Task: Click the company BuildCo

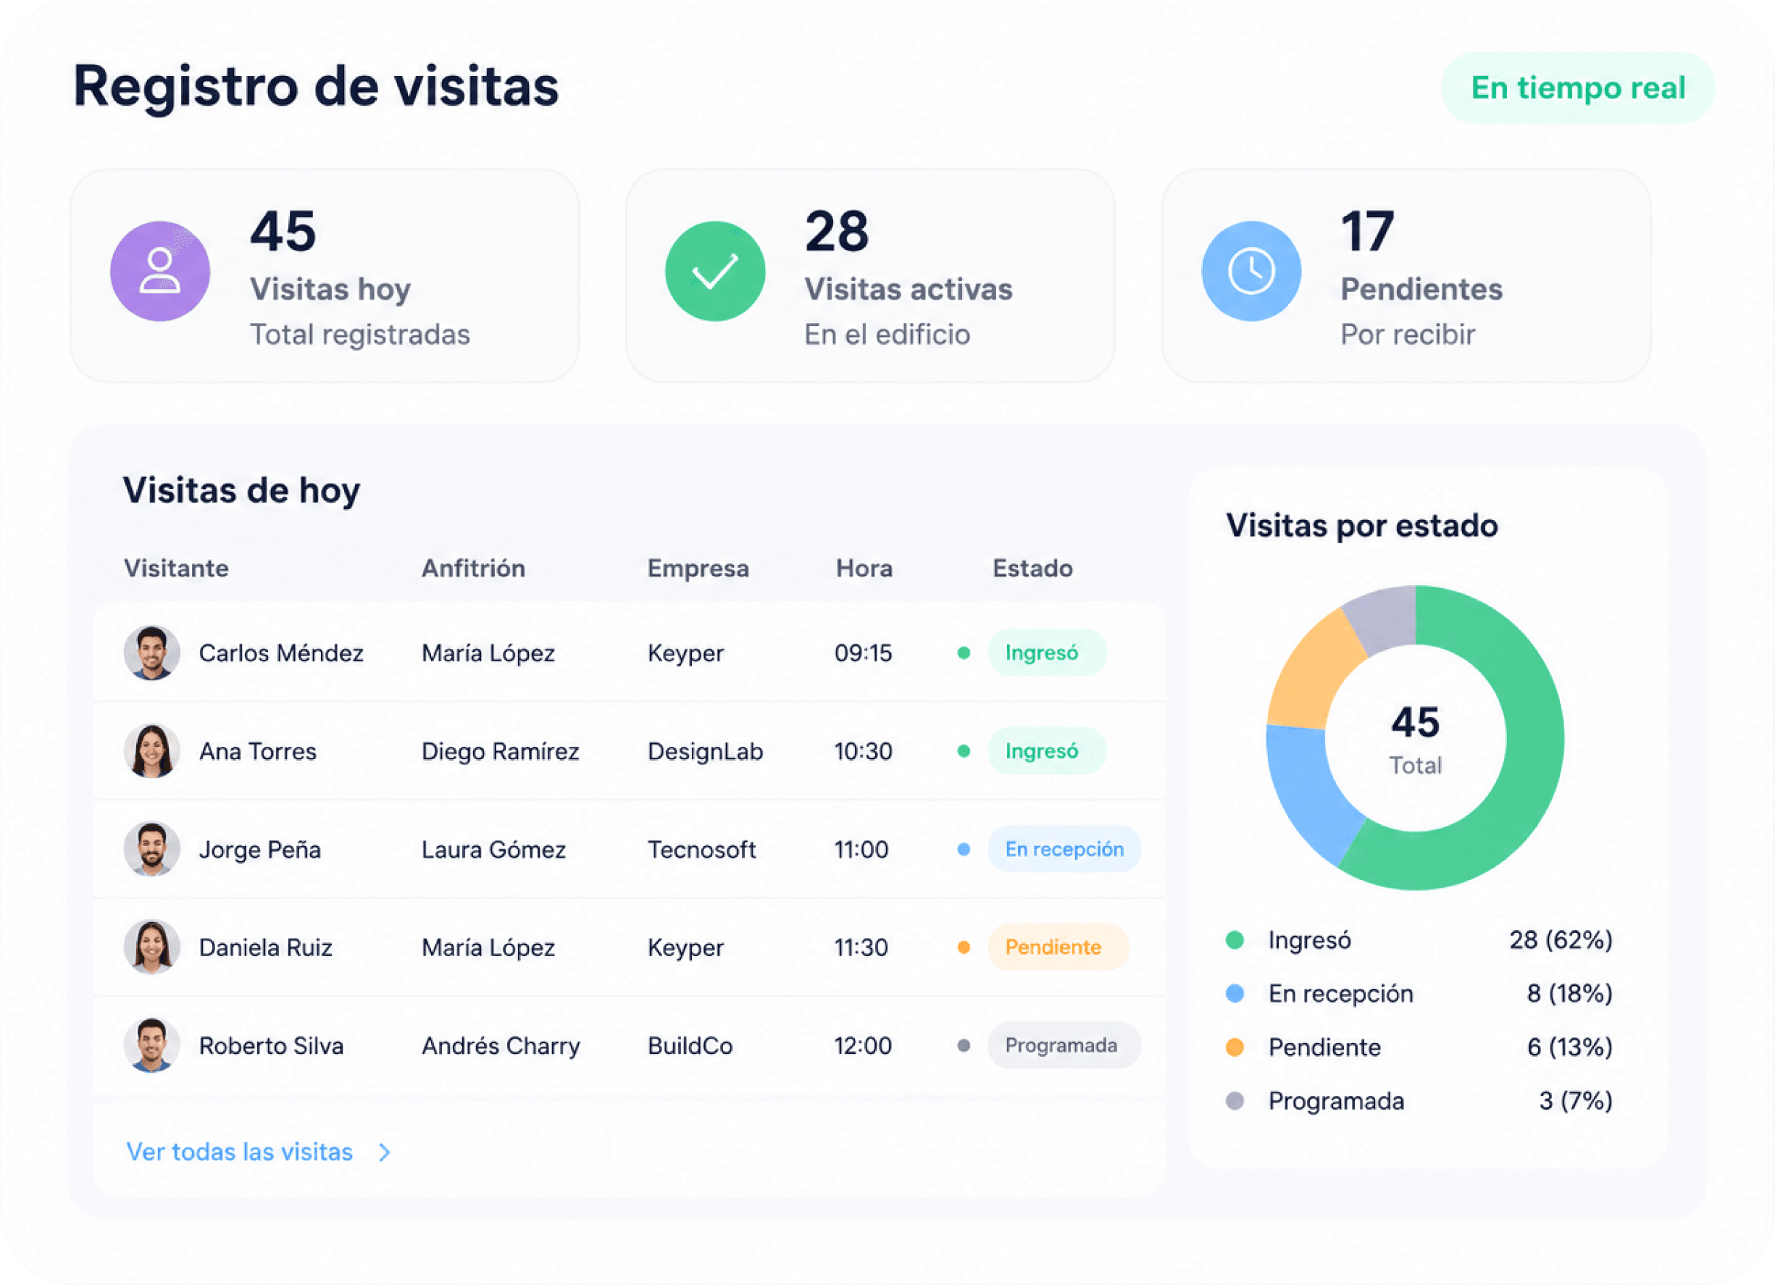Action: tap(690, 1045)
